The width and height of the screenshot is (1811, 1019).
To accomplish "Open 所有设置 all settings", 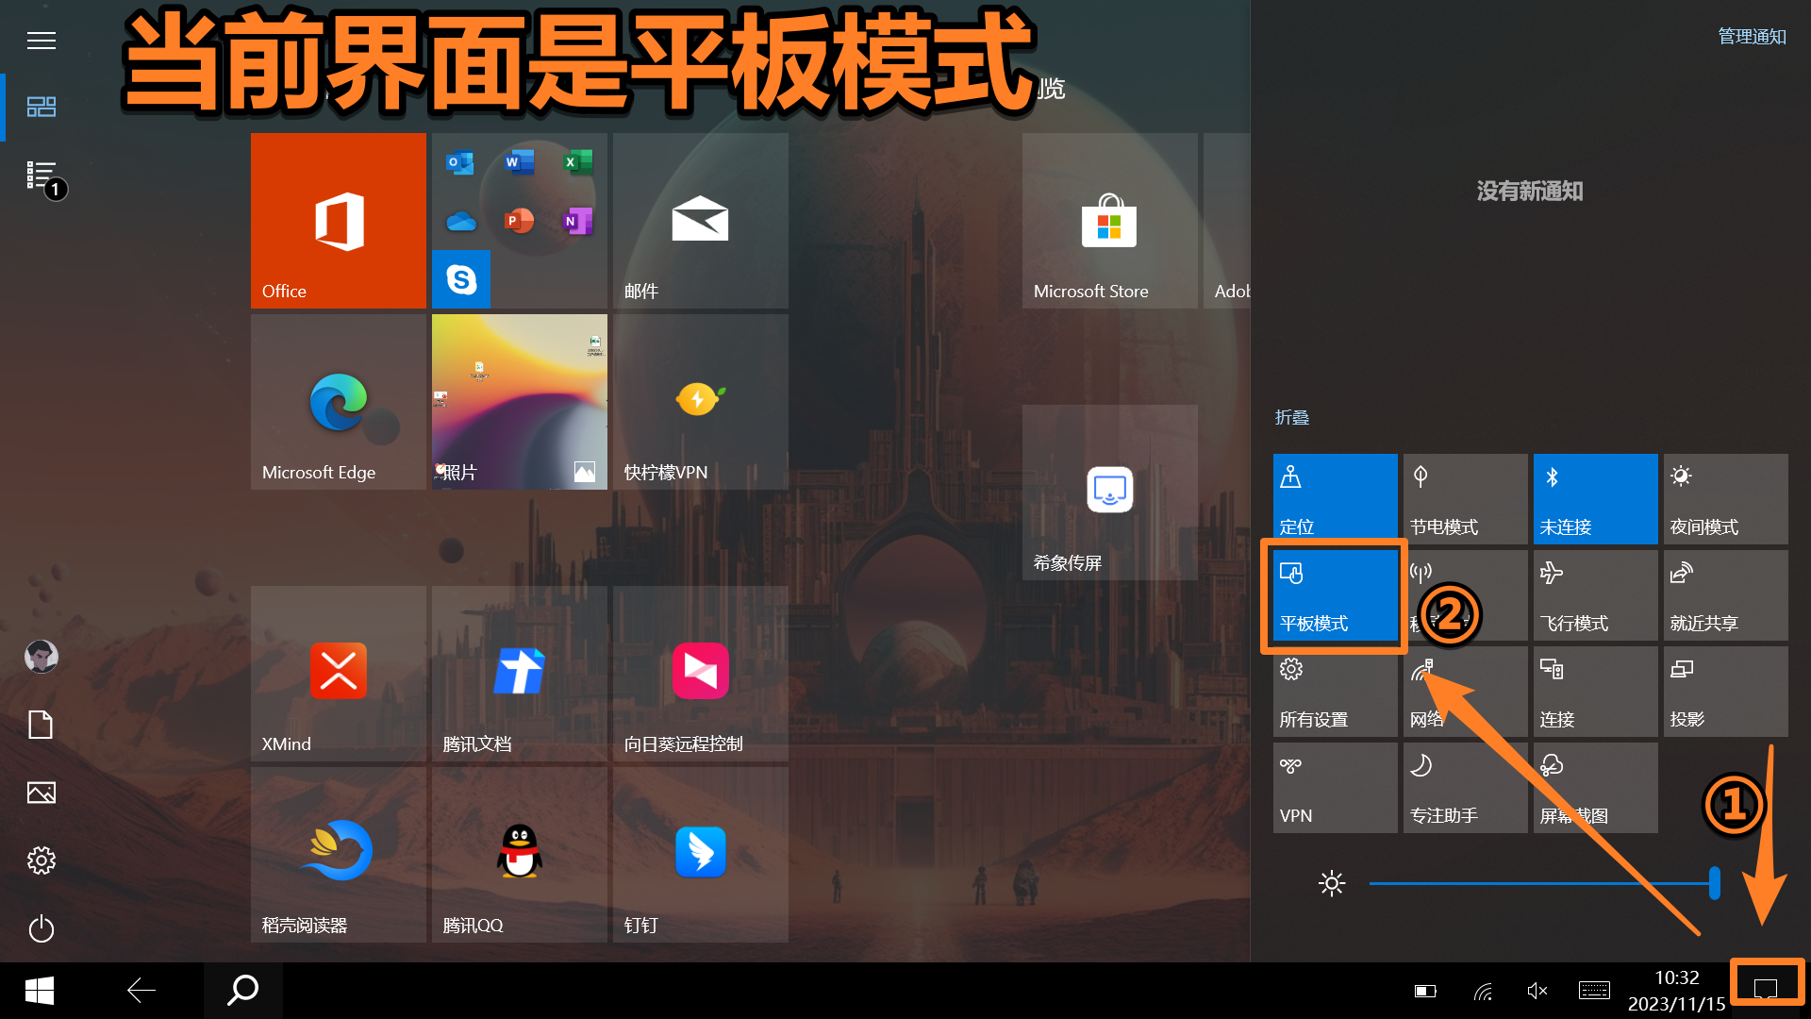I will click(x=1336, y=692).
